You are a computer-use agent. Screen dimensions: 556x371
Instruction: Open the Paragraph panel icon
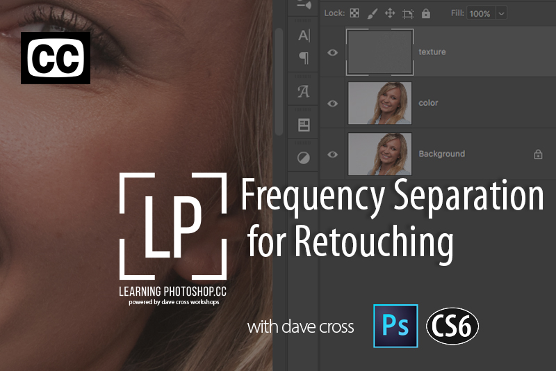[304, 58]
